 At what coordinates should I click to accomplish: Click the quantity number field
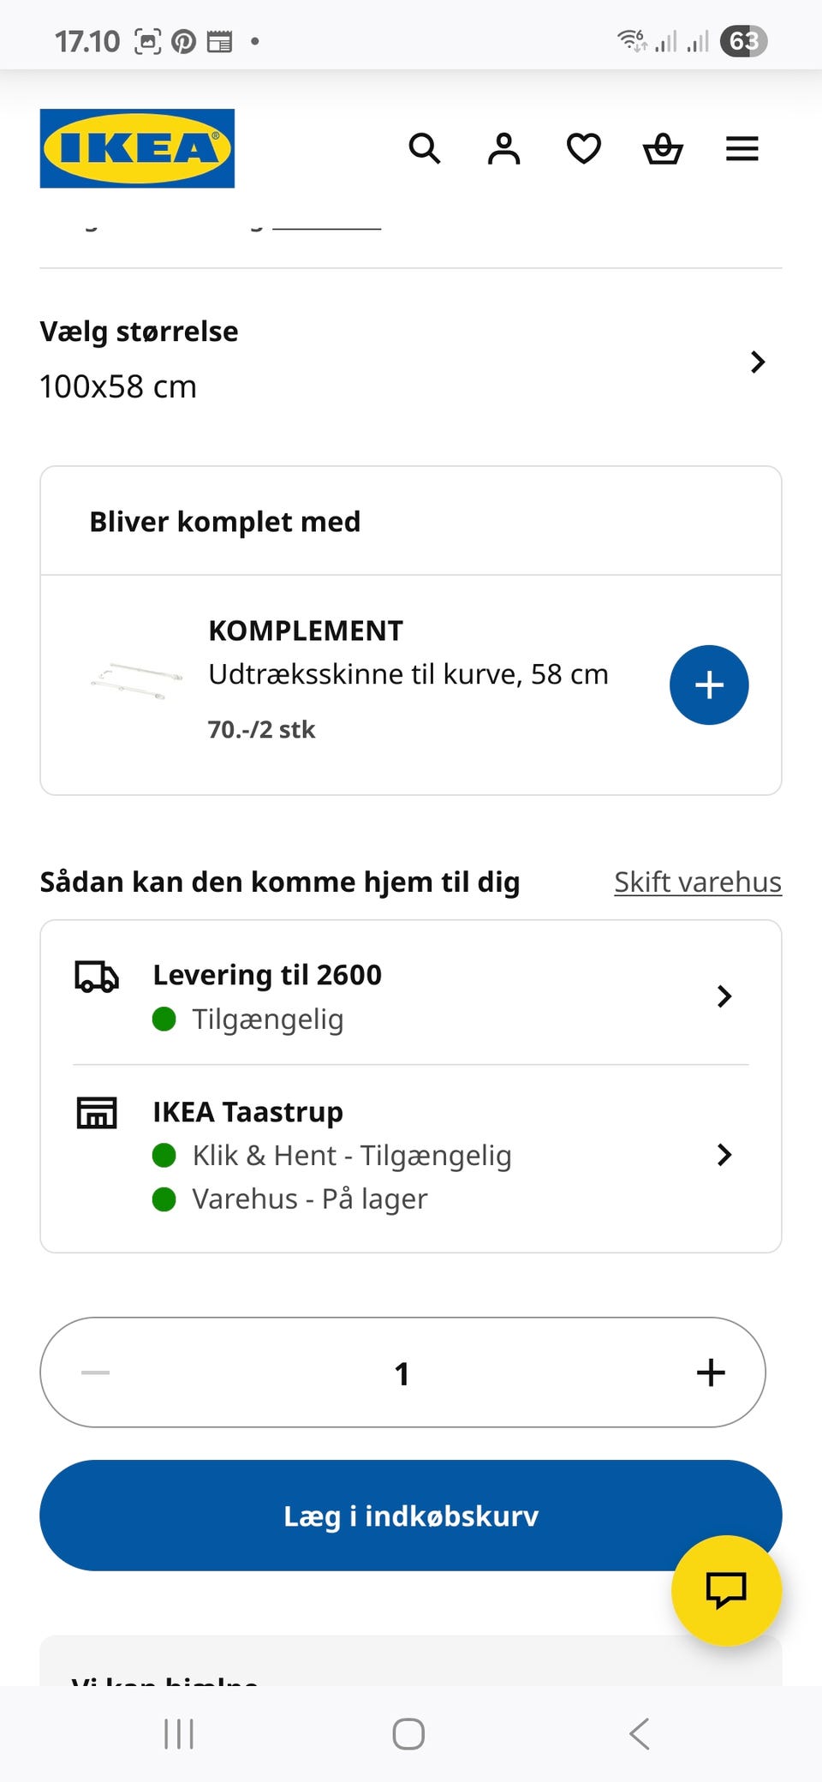tap(402, 1373)
